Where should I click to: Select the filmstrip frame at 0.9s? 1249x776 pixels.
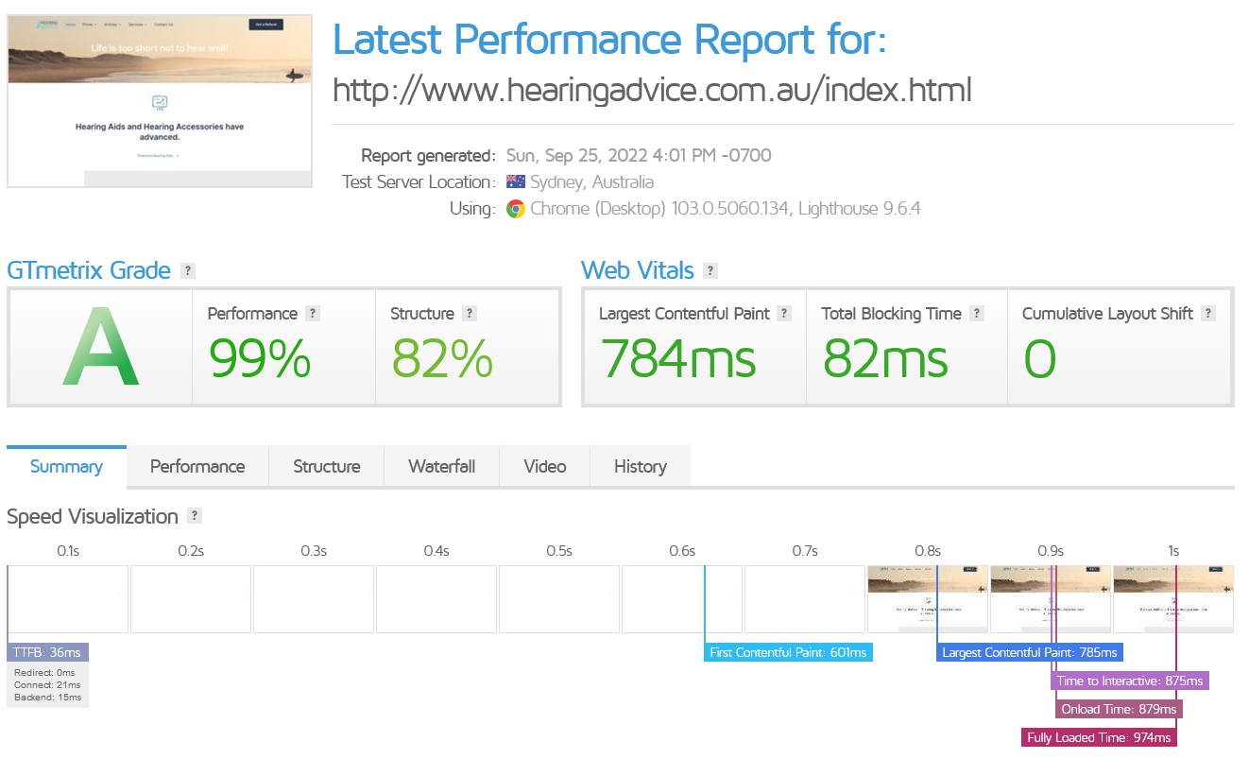pyautogui.click(x=1051, y=599)
